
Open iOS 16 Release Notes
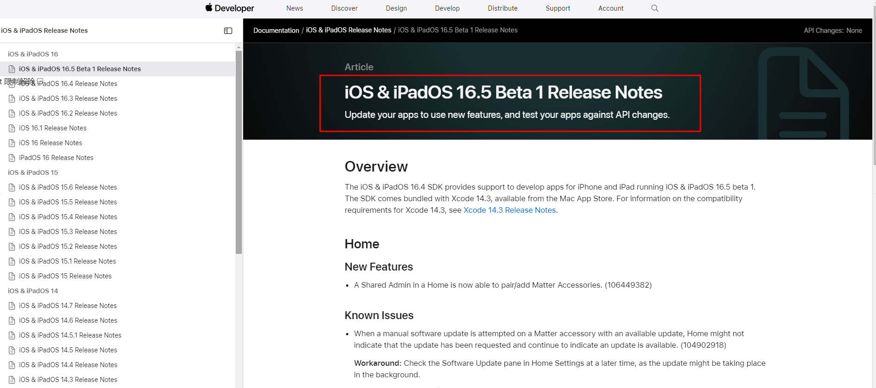50,143
